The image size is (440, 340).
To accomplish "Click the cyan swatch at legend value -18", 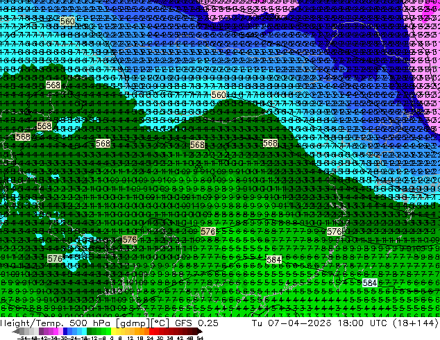I will coord(85,331).
